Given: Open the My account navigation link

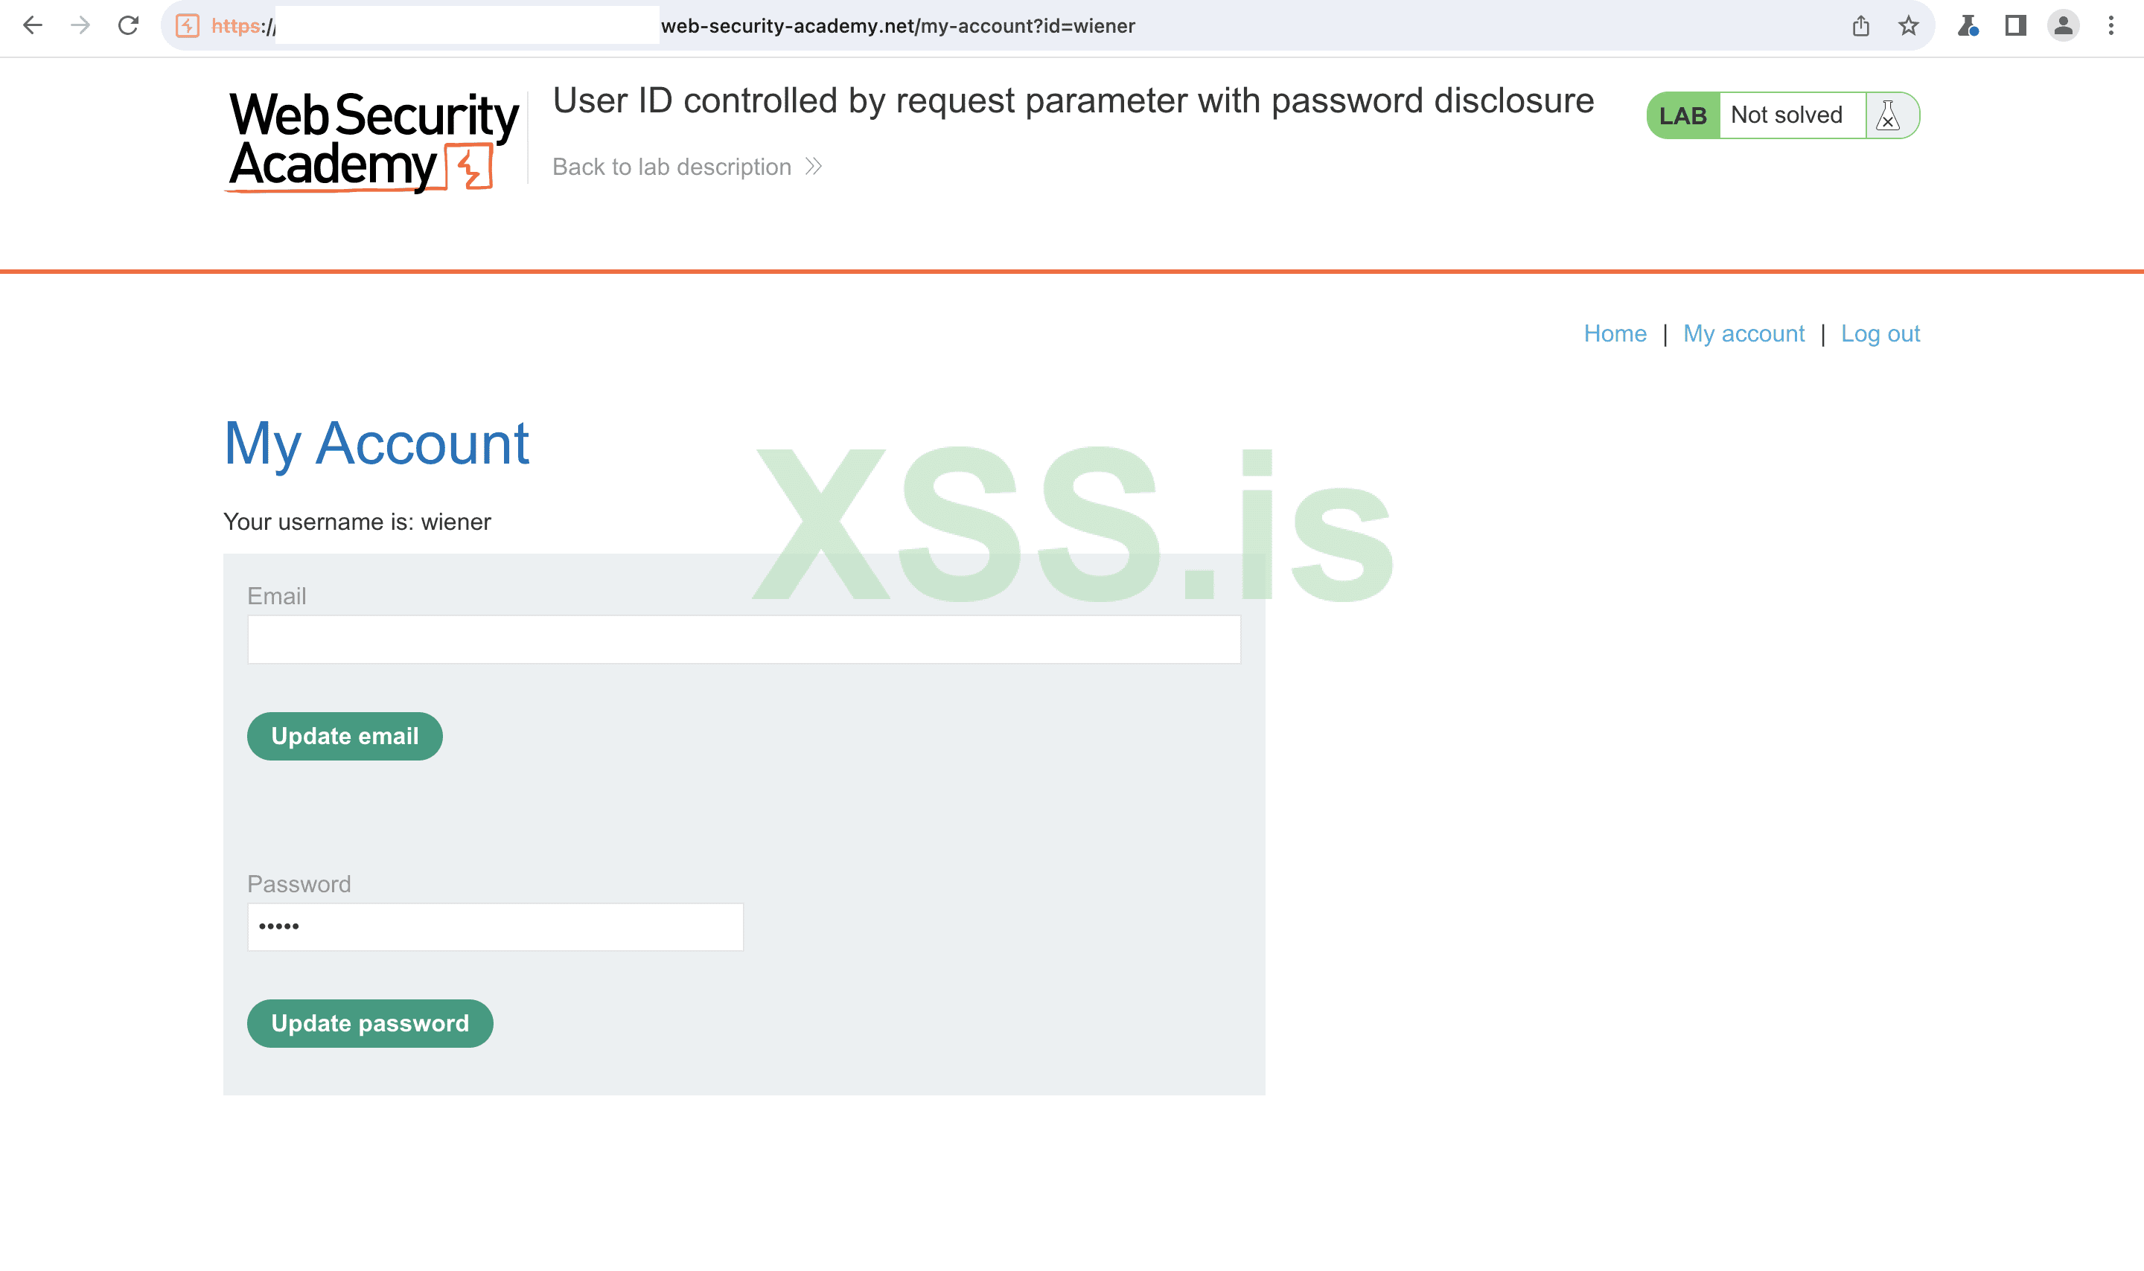Looking at the screenshot, I should pos(1743,334).
